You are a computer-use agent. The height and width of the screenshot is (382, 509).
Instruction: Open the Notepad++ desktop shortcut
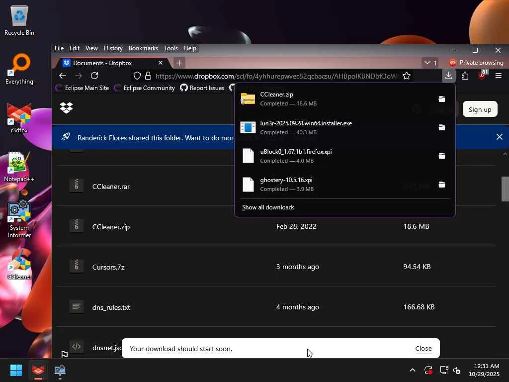19,167
